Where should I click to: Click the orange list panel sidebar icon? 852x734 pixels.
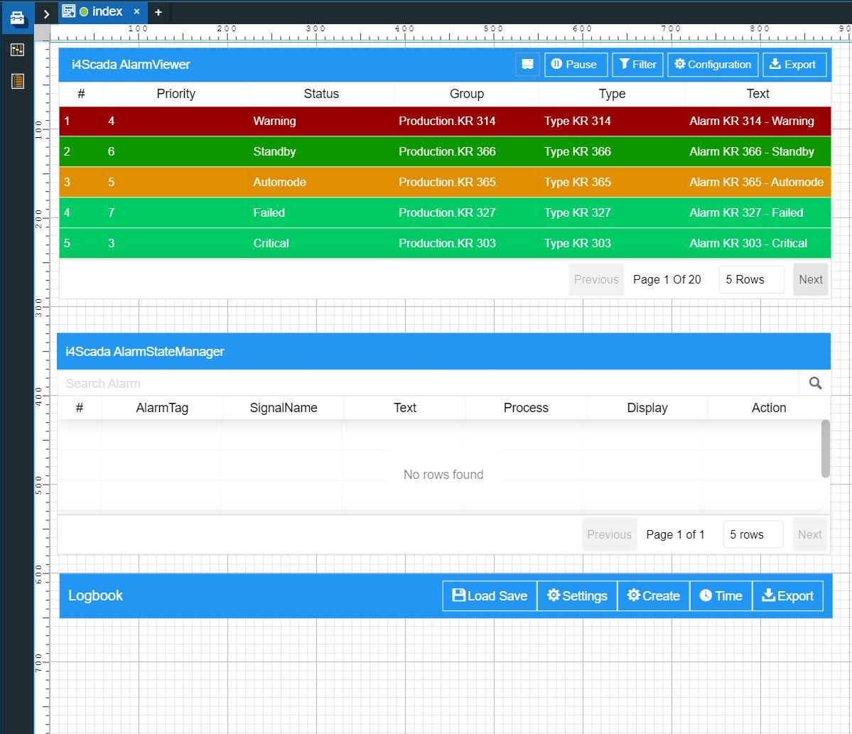pyautogui.click(x=17, y=81)
